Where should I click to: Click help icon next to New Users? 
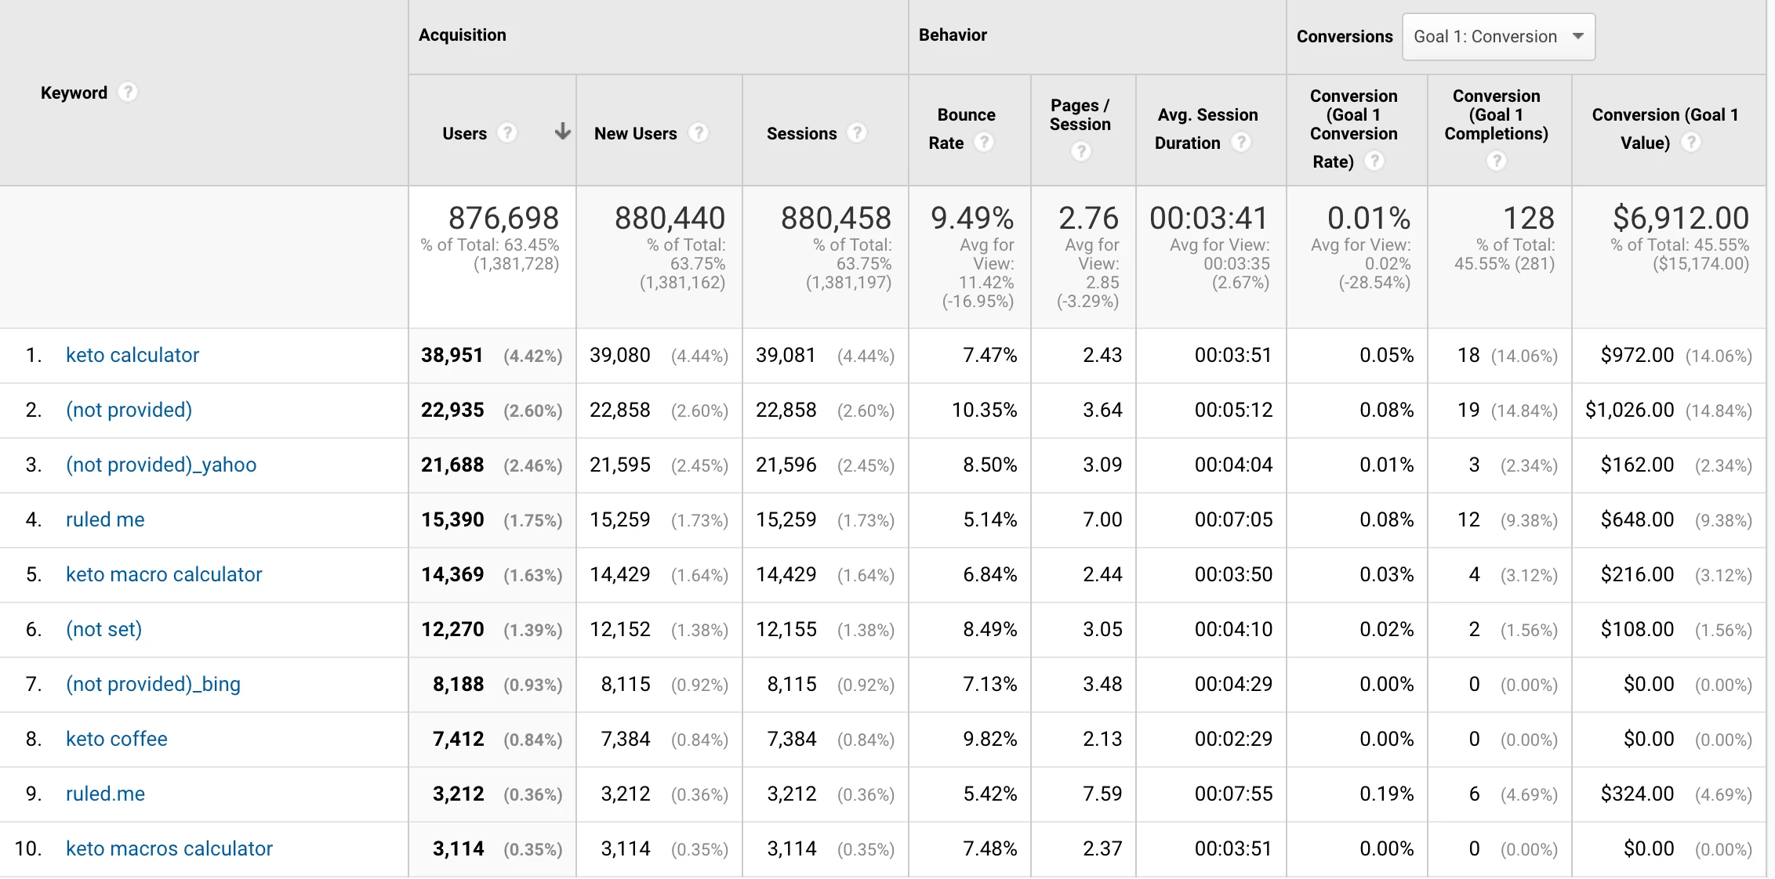point(699,133)
